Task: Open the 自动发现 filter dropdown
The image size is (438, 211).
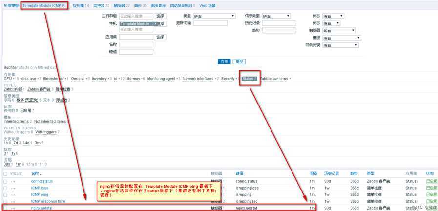Action: [x=340, y=45]
